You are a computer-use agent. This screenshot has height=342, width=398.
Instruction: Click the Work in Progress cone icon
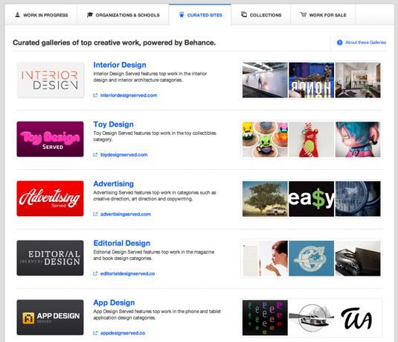pyautogui.click(x=17, y=14)
